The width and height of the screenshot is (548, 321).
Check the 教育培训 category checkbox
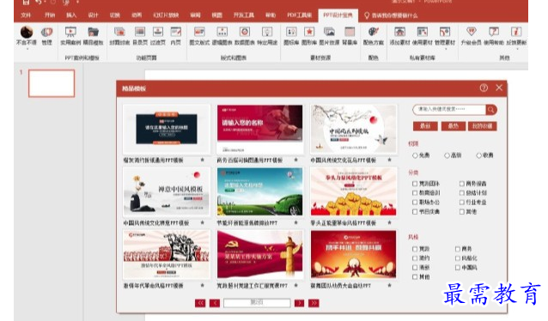tap(415, 193)
